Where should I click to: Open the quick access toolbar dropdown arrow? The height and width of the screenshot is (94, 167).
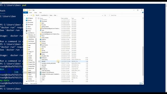(x=31, y=10)
